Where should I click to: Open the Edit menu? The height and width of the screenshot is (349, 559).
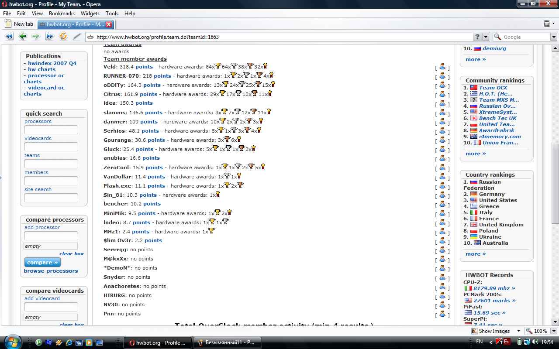[x=21, y=14]
